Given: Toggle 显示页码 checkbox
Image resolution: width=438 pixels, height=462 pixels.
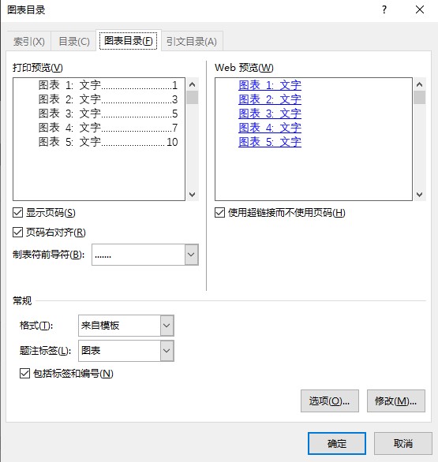Looking at the screenshot, I should (17, 212).
